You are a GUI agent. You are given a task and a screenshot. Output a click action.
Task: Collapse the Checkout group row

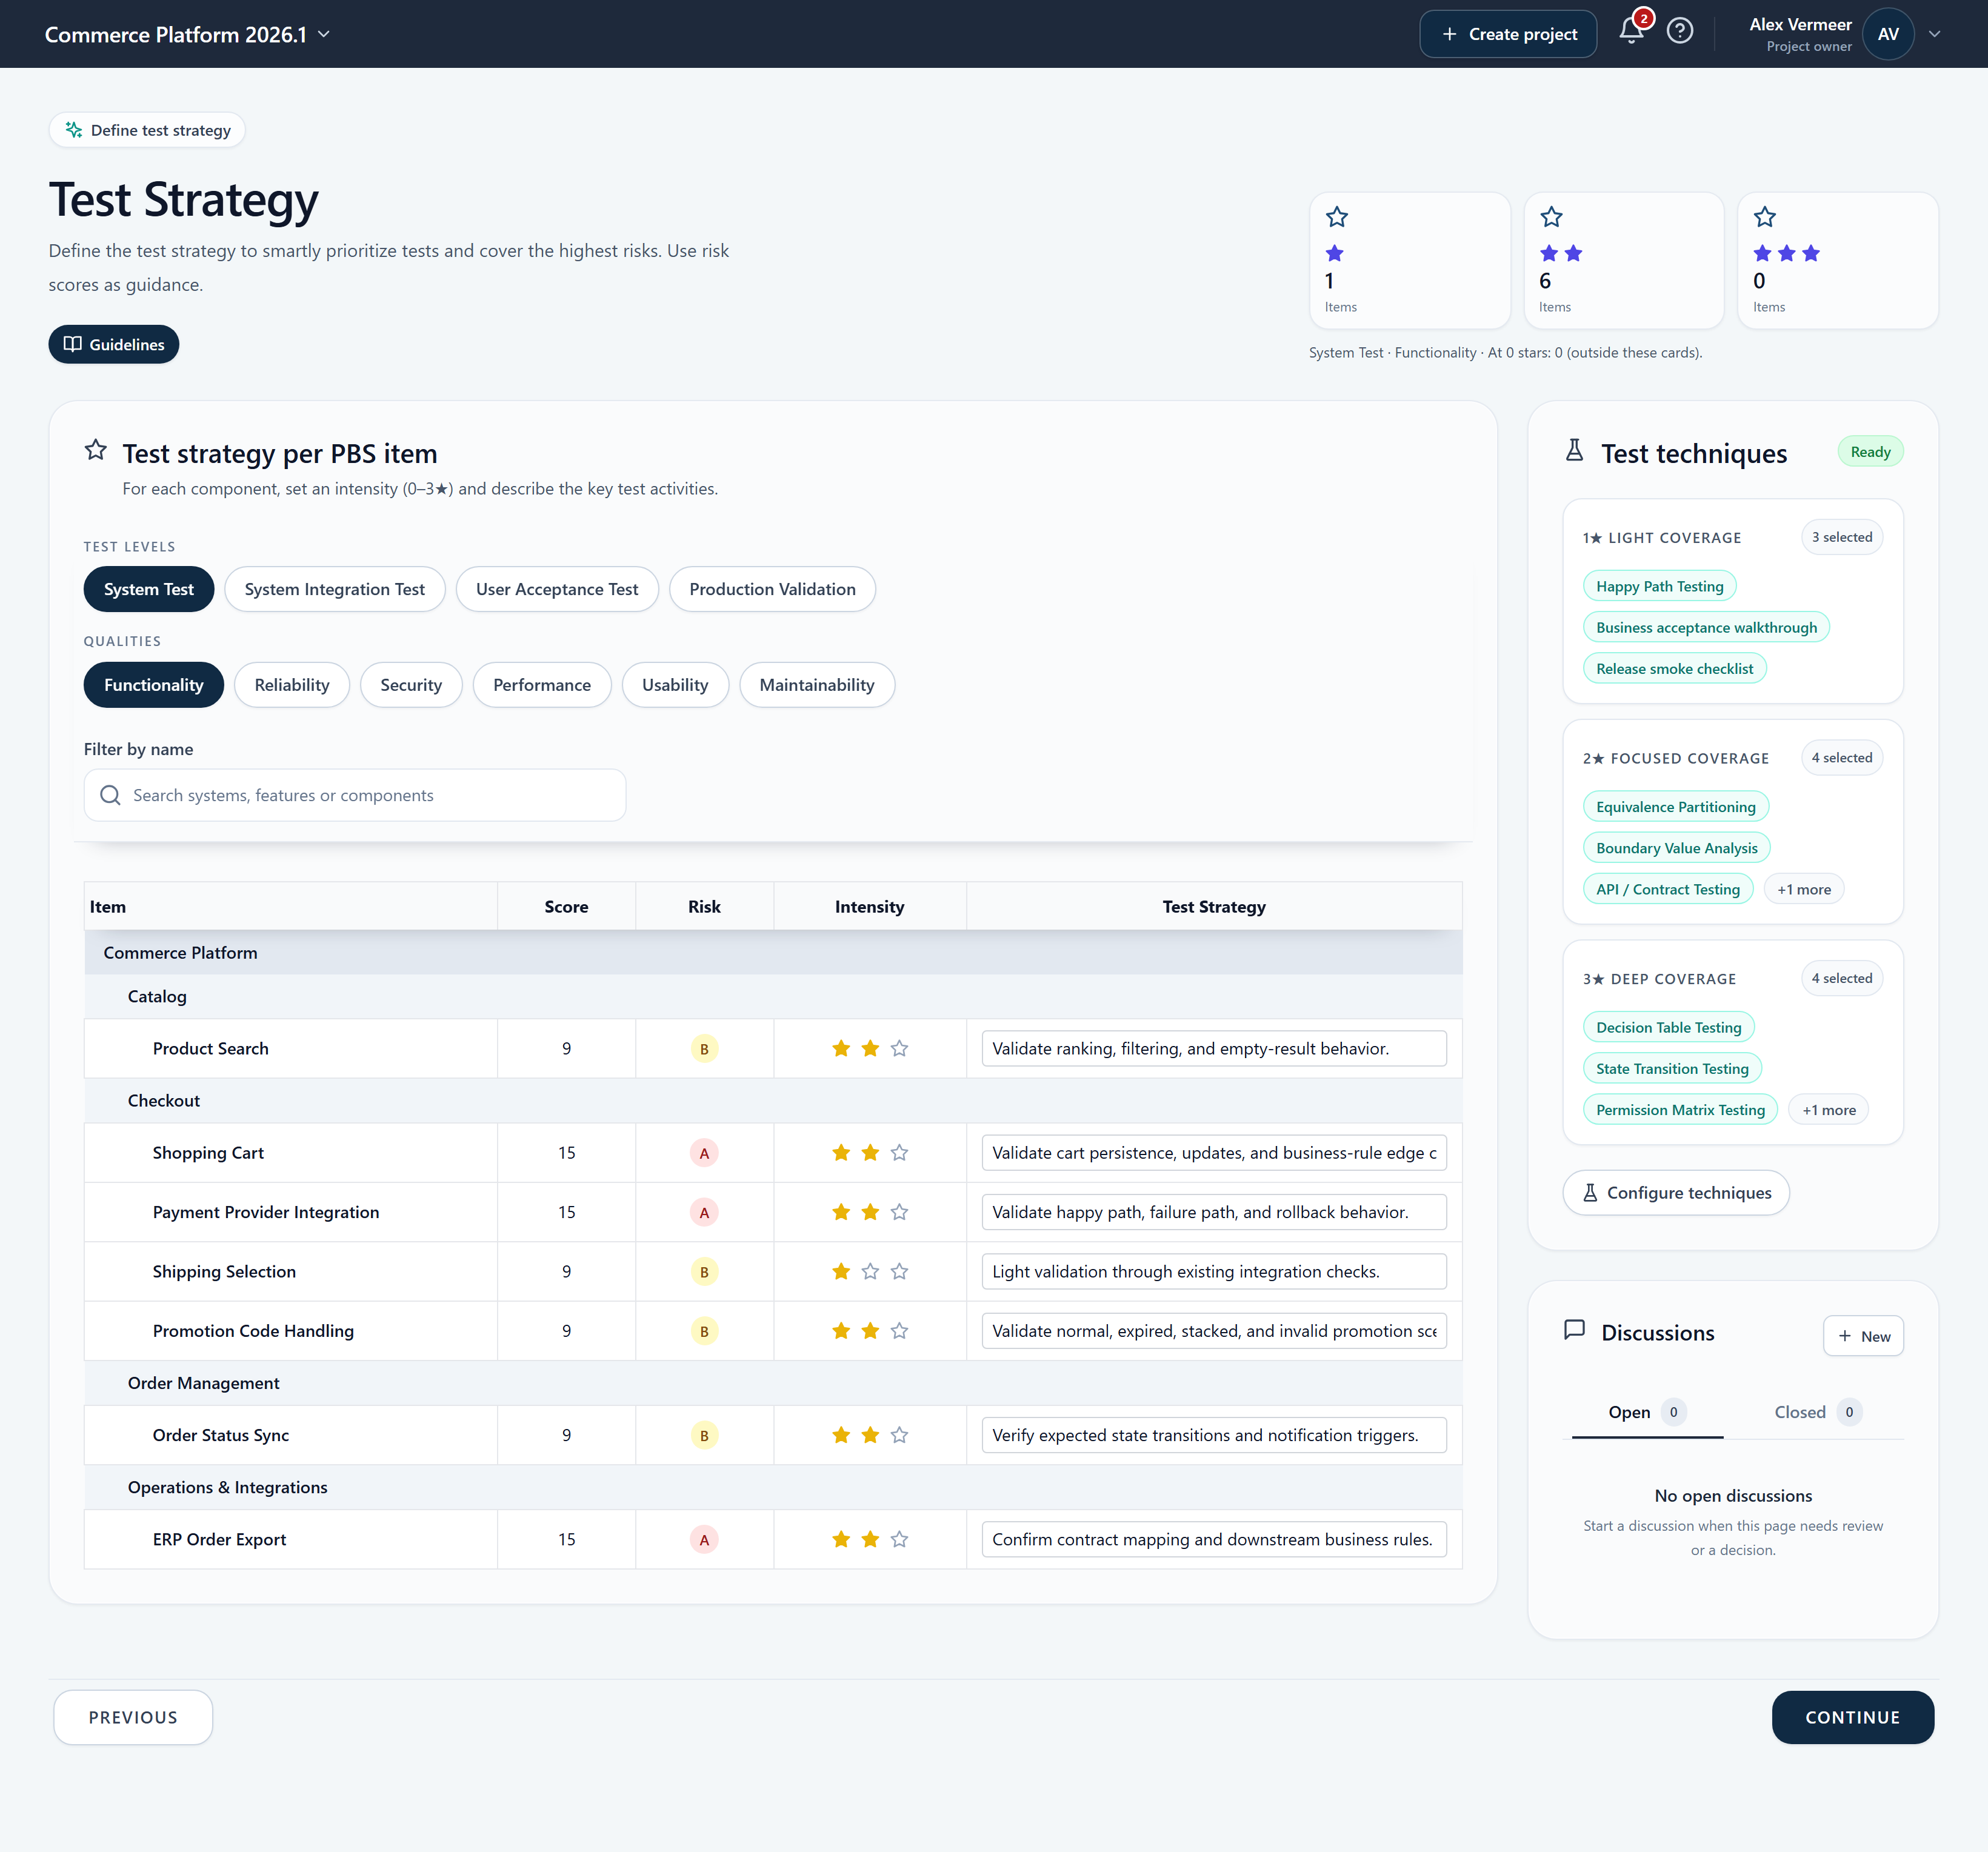point(773,1100)
